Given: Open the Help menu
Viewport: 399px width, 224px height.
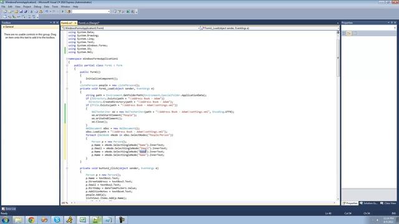Looking at the screenshot, I should pyautogui.click(x=75, y=7).
